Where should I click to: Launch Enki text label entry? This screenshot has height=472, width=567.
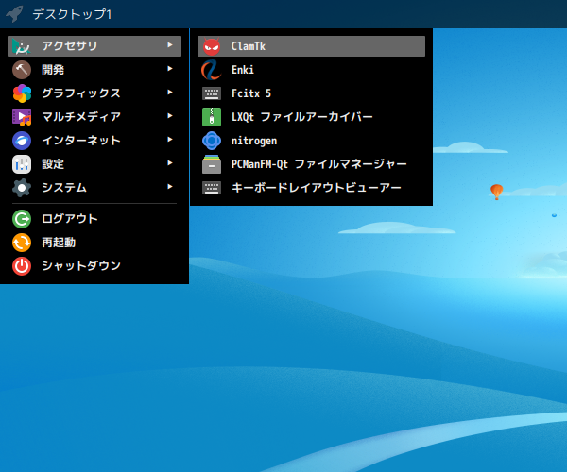point(243,70)
